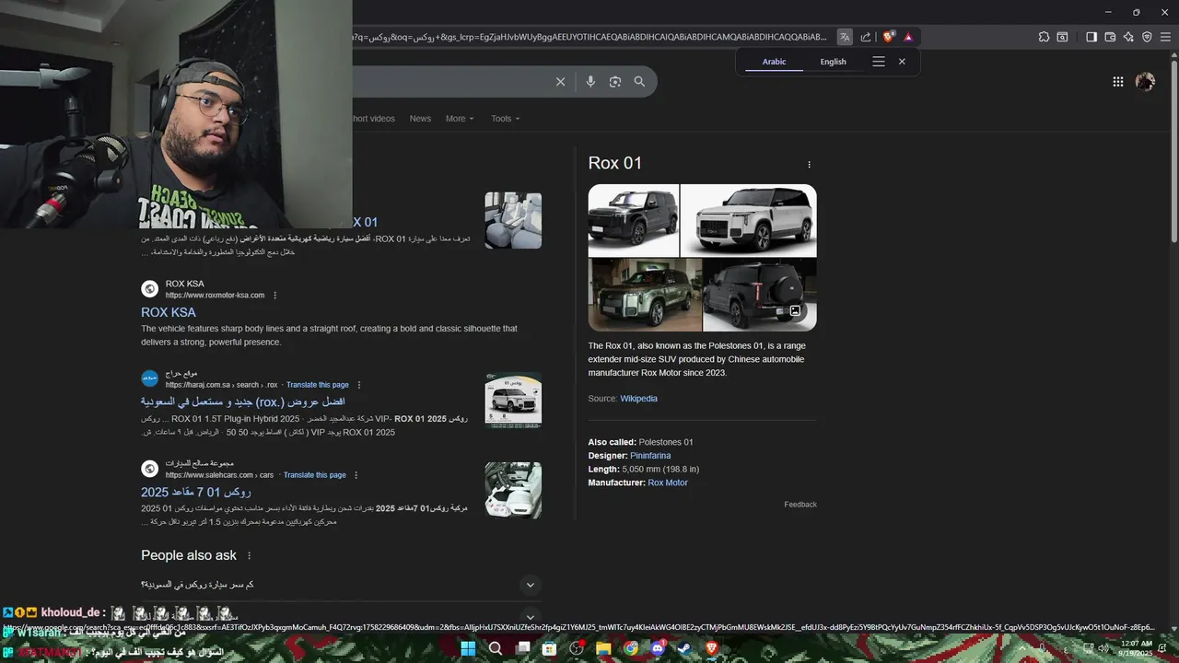The image size is (1179, 663).
Task: Open Brave VPN shield icon
Action: (1147, 37)
